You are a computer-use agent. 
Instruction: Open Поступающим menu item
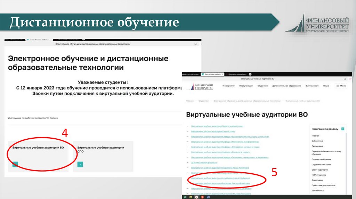246,86
